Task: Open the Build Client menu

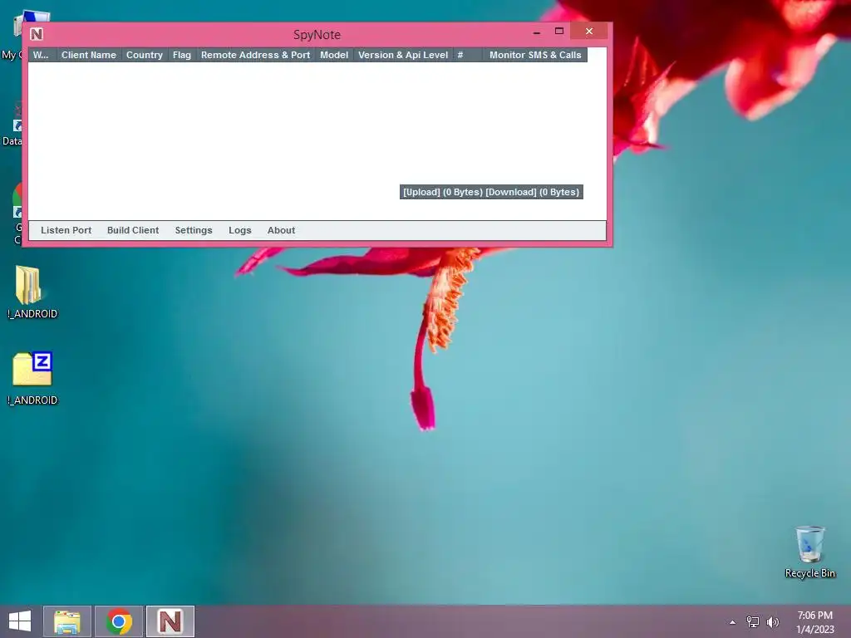Action: click(133, 230)
